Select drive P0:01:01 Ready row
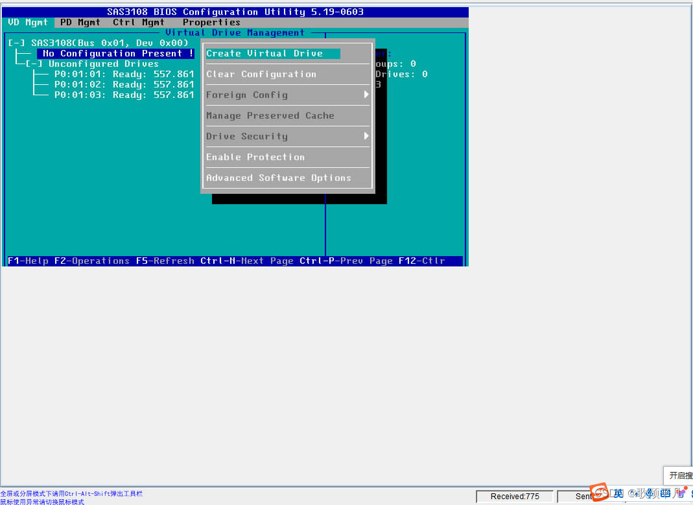The width and height of the screenshot is (693, 505). (124, 74)
